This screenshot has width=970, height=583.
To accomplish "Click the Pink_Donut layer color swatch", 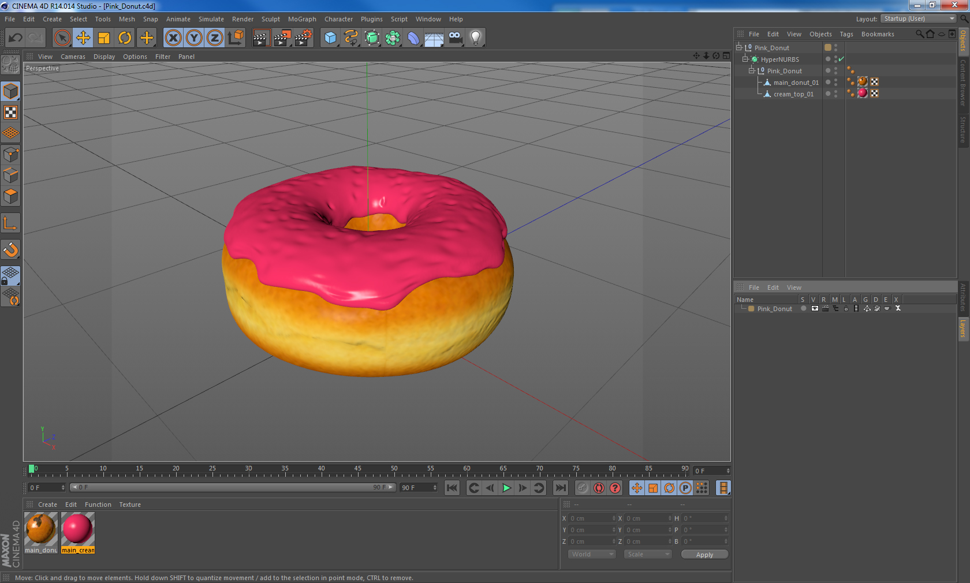I will click(x=751, y=309).
